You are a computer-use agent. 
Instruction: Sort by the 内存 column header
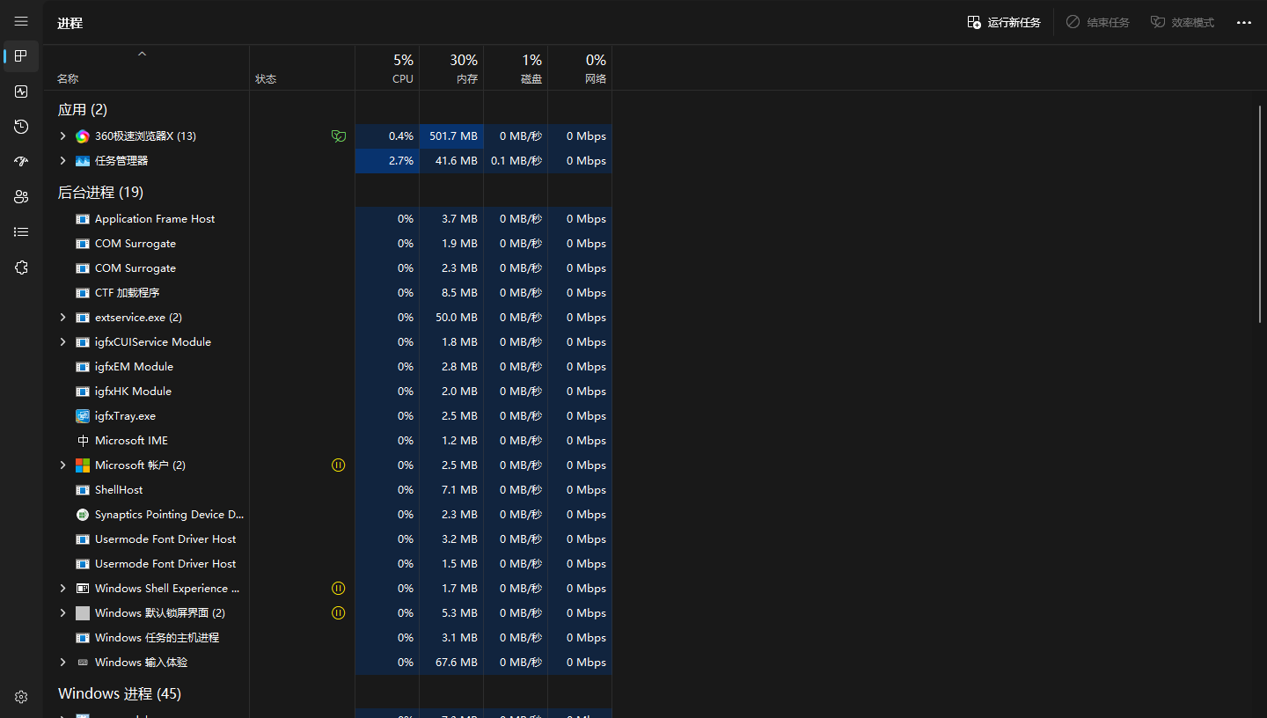(x=464, y=69)
